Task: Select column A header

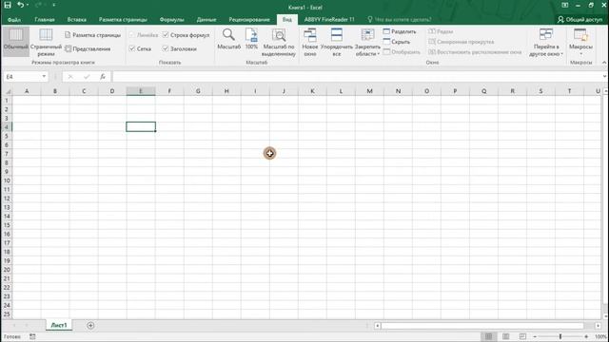Action: click(27, 91)
